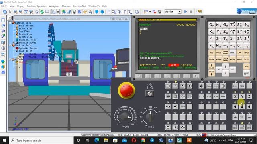The image size is (257, 144).
Task: Select Parallel View in the view tree
Action: (27, 40)
